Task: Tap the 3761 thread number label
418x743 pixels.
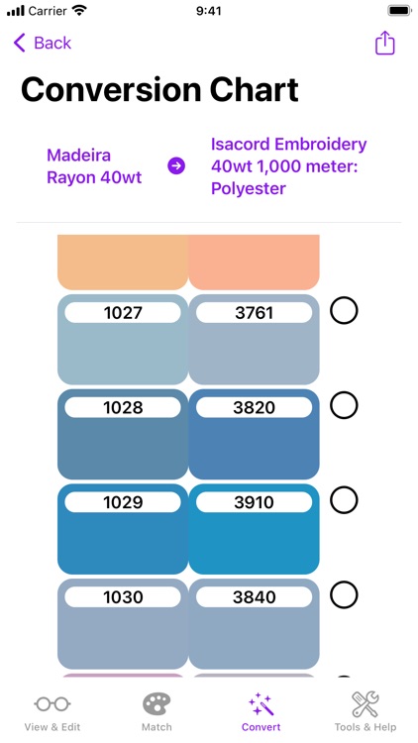Action: [x=254, y=313]
